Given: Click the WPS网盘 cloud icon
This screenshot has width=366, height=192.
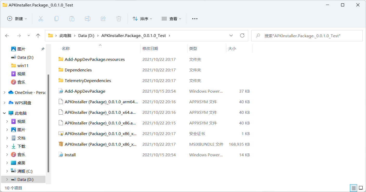Looking at the screenshot, I should 11,103.
